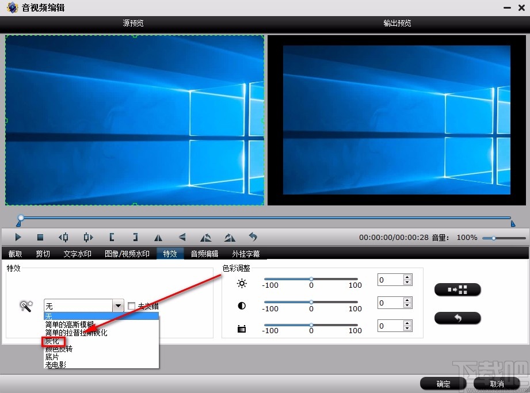Select 灰化 from the effect list

[x=52, y=341]
